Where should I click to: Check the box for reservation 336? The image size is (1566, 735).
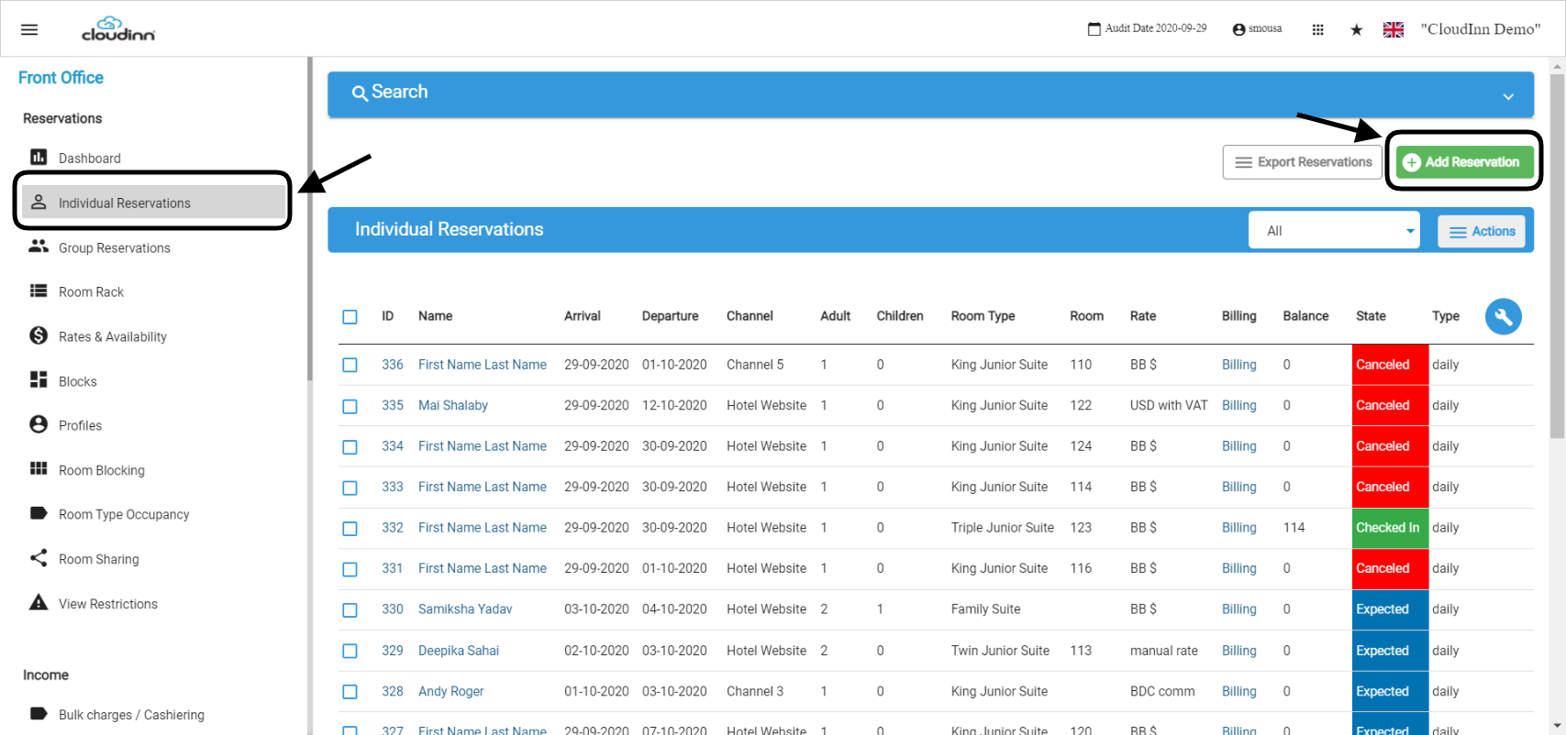(x=350, y=365)
